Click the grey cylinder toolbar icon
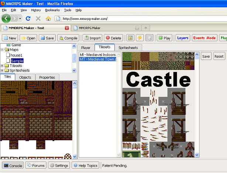The width and height of the screenshot is (227, 173). point(149,38)
